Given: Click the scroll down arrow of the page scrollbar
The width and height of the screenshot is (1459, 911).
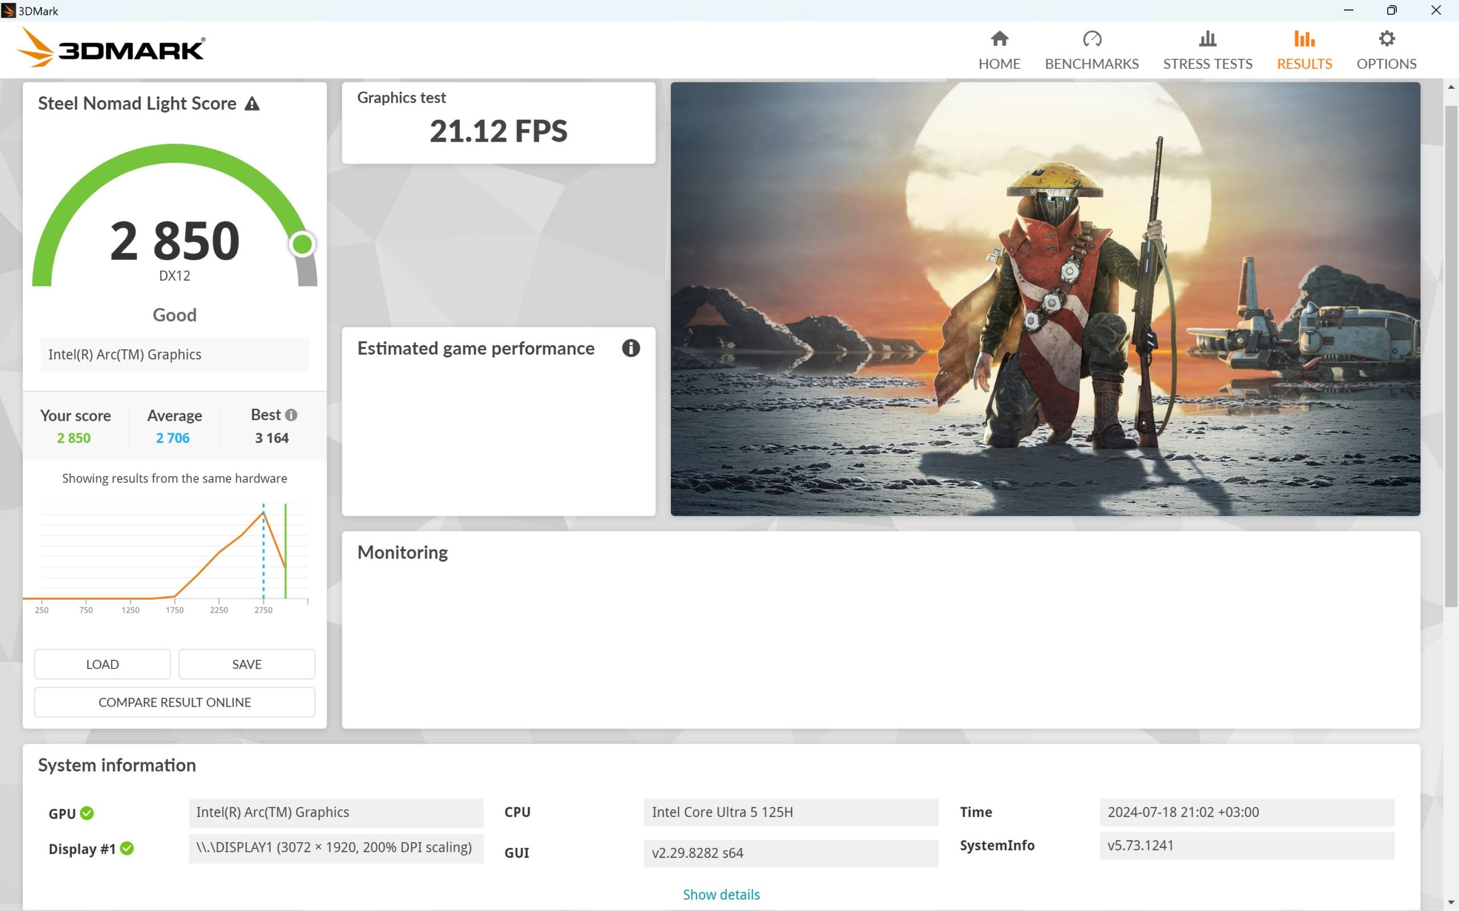Looking at the screenshot, I should click(x=1450, y=902).
